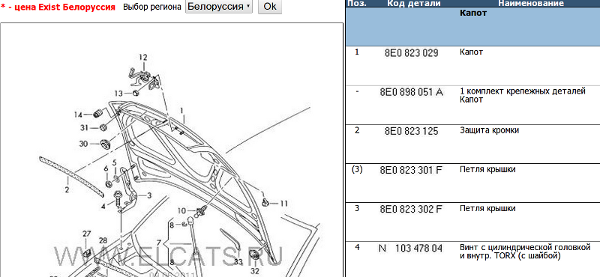Image resolution: width=600 pixels, height=277 pixels.
Task: Open part code 8E0 823 302 F
Action: point(411,209)
